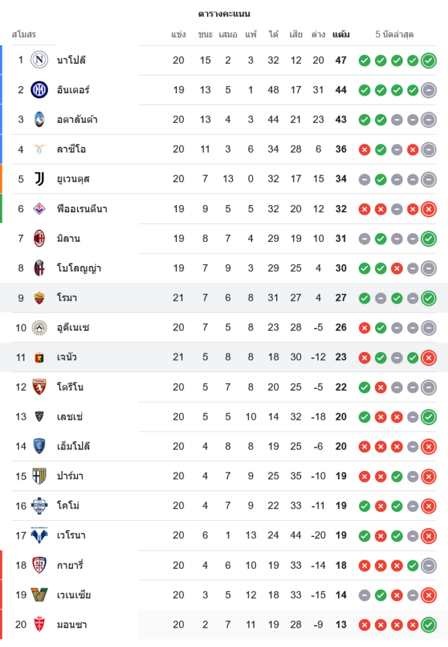Click Napoli's latest match win icon
The width and height of the screenshot is (448, 647).
(428, 61)
